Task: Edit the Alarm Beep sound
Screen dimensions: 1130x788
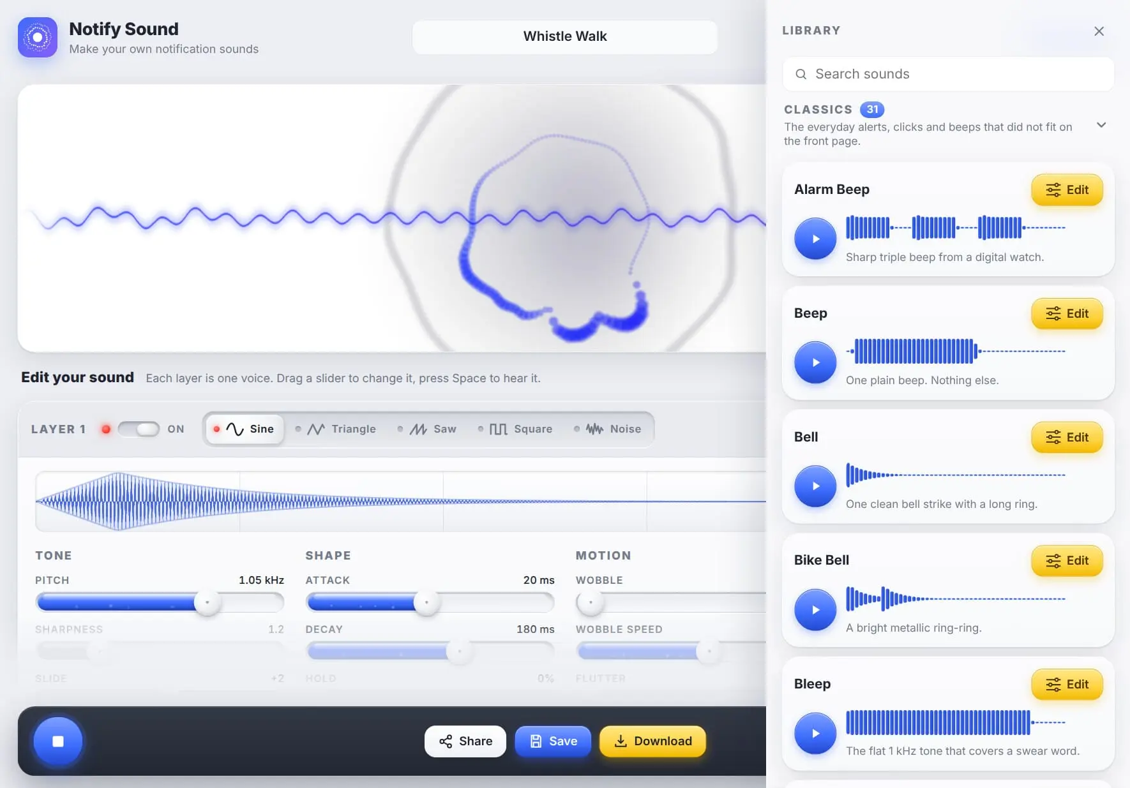Action: click(x=1067, y=190)
